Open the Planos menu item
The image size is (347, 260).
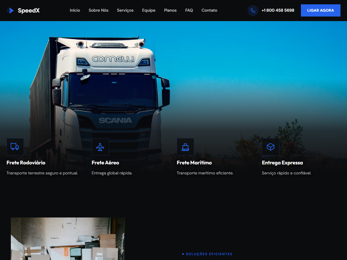click(x=170, y=10)
